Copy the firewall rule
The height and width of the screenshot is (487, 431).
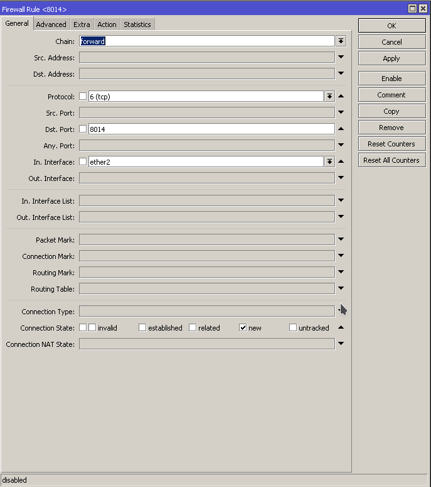coord(391,111)
